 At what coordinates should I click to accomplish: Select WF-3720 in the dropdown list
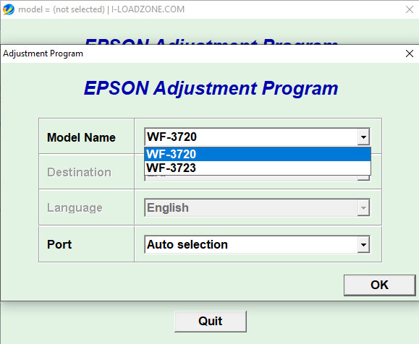[x=258, y=154]
